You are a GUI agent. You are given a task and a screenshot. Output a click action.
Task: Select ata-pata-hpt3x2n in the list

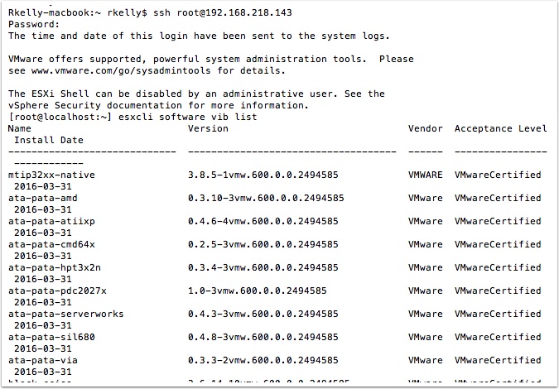[x=55, y=267]
